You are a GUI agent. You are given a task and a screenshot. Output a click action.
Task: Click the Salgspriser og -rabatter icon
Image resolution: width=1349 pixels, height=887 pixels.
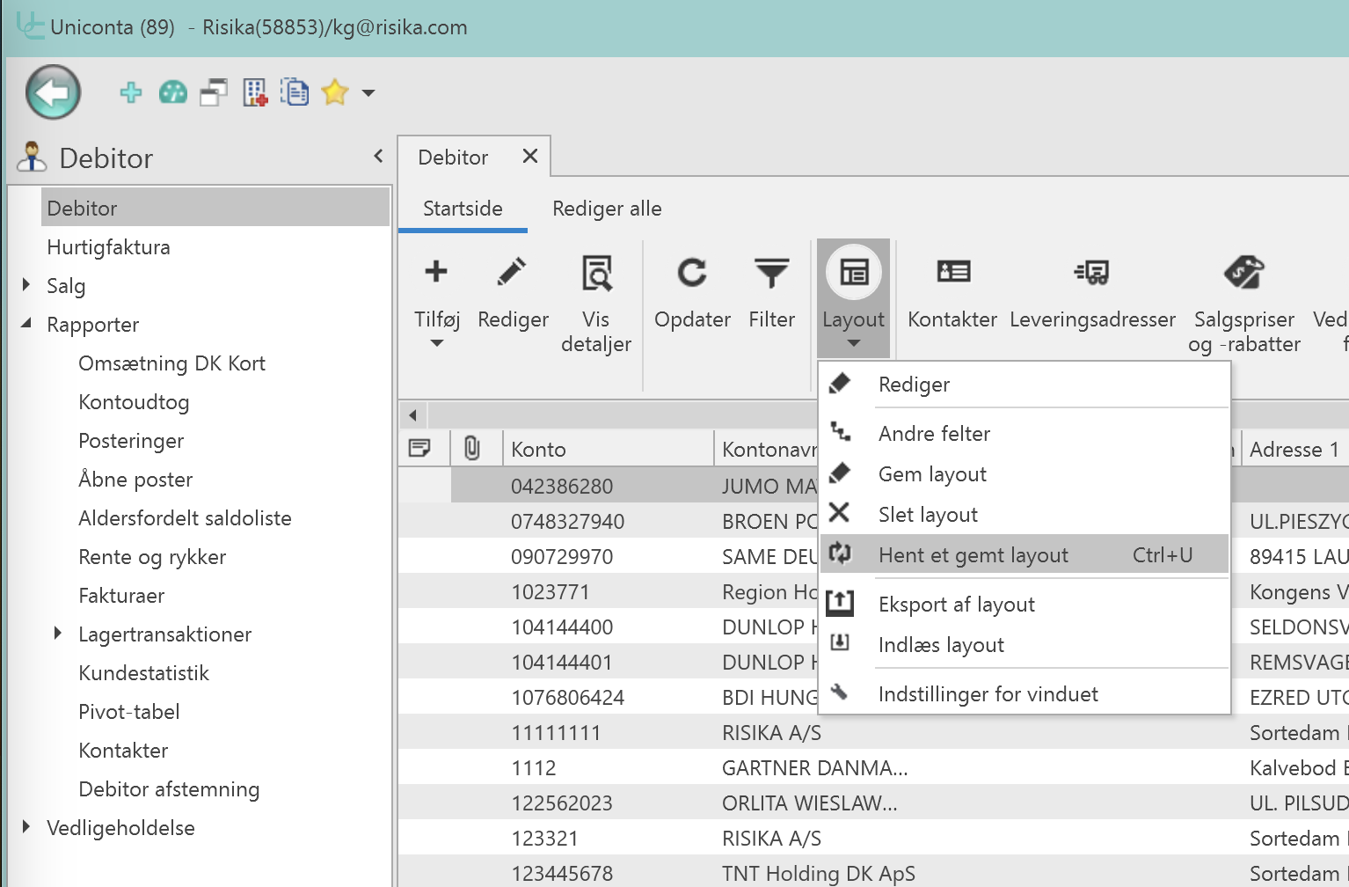[1243, 272]
